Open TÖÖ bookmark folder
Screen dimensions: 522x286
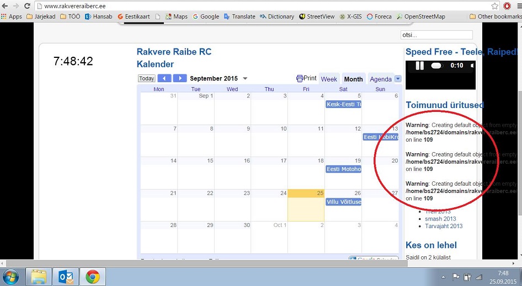tap(70, 17)
